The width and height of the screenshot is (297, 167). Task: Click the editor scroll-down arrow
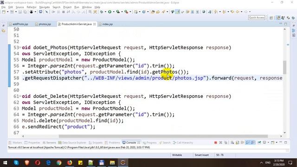click(x=284, y=133)
